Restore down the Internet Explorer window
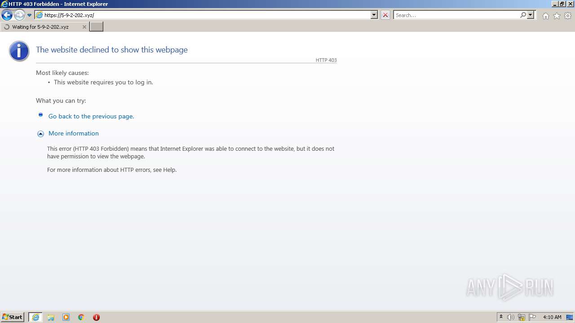 pos(562,4)
